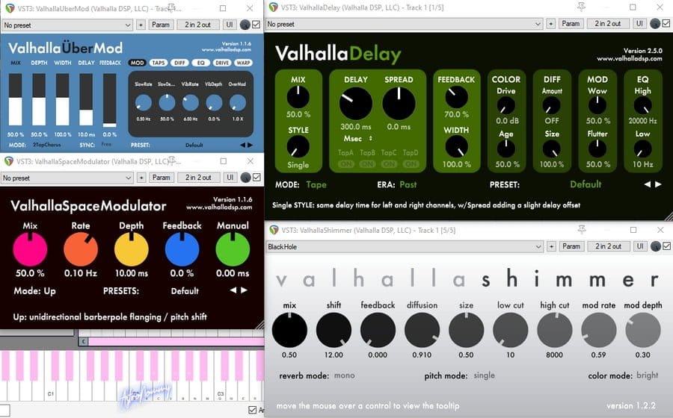The width and height of the screenshot is (673, 418).
Task: Toggle TapB ON switch in ValhallaDelay
Action: point(367,164)
